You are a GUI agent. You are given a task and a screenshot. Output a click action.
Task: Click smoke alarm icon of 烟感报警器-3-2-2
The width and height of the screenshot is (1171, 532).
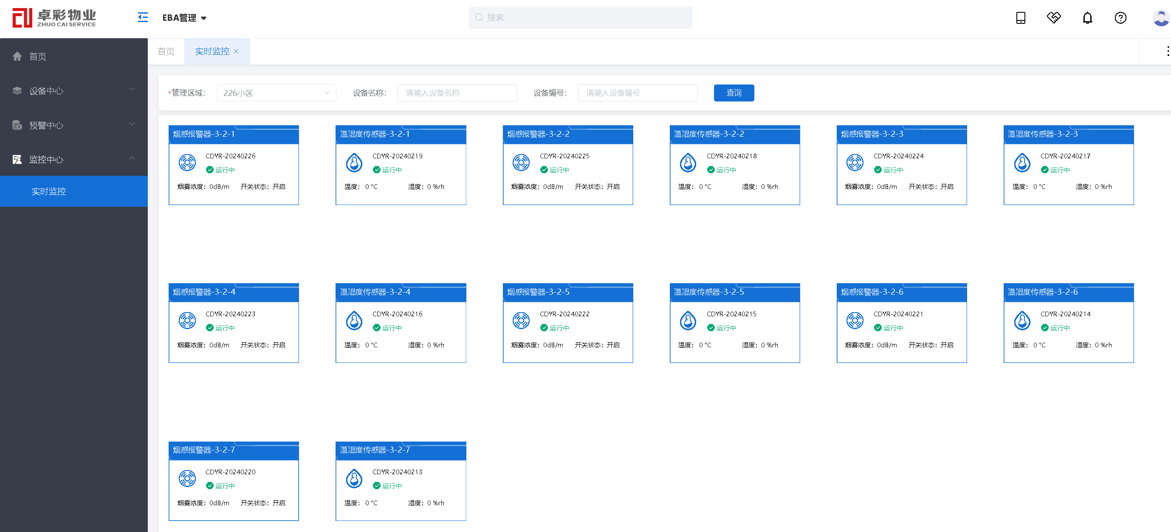(x=522, y=162)
